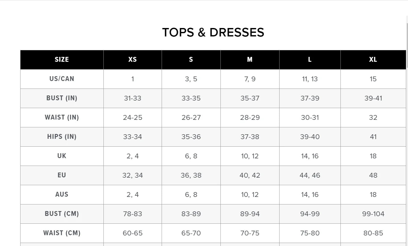Select the EU row label

[x=62, y=175]
